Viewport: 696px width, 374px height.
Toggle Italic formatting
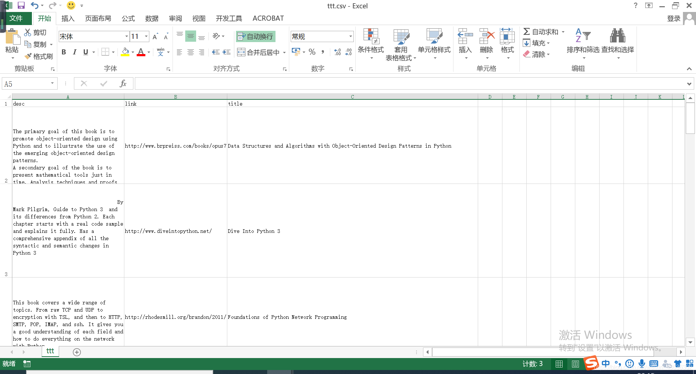[75, 52]
